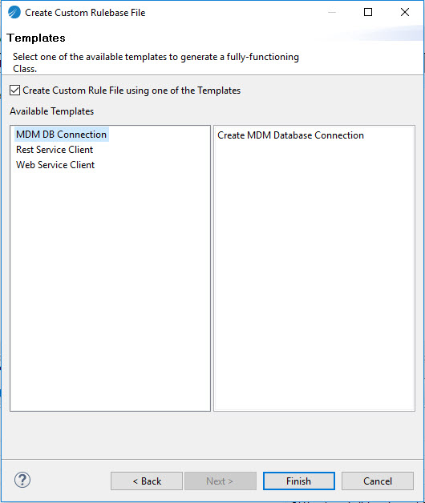
Task: Click the Available Templates label
Action: click(51, 111)
